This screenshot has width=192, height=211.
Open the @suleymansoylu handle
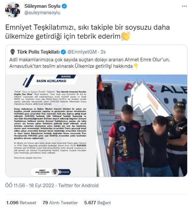click(x=42, y=13)
